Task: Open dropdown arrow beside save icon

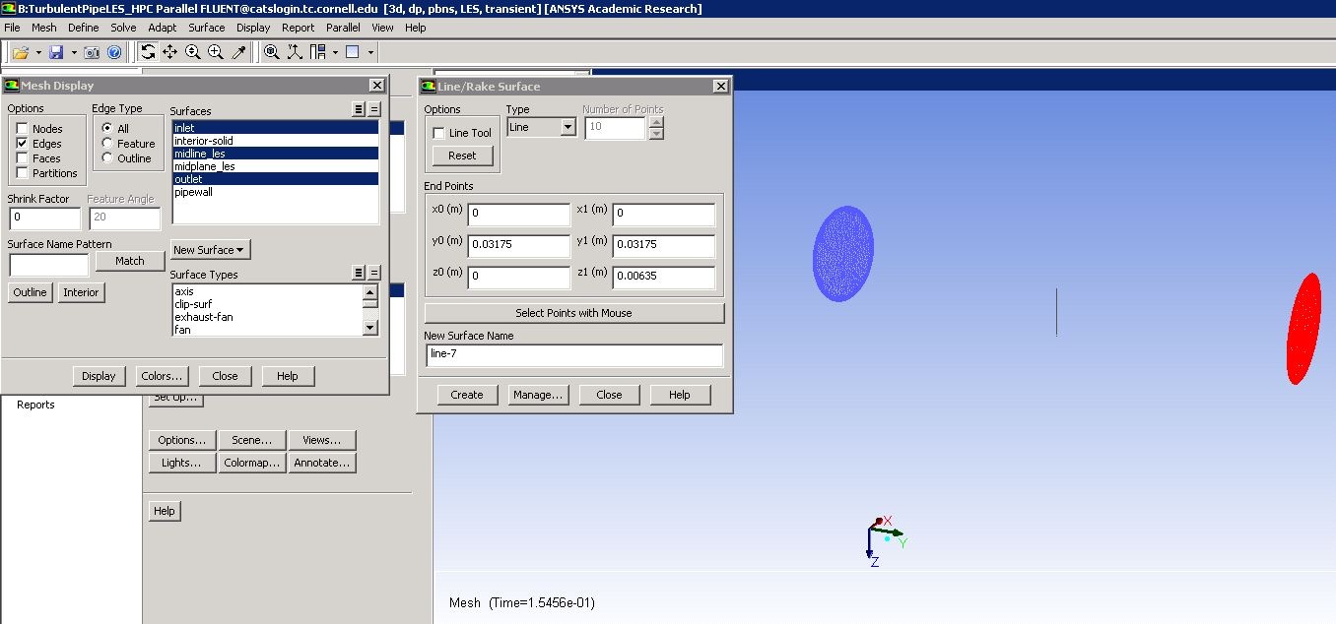Action: click(x=73, y=52)
